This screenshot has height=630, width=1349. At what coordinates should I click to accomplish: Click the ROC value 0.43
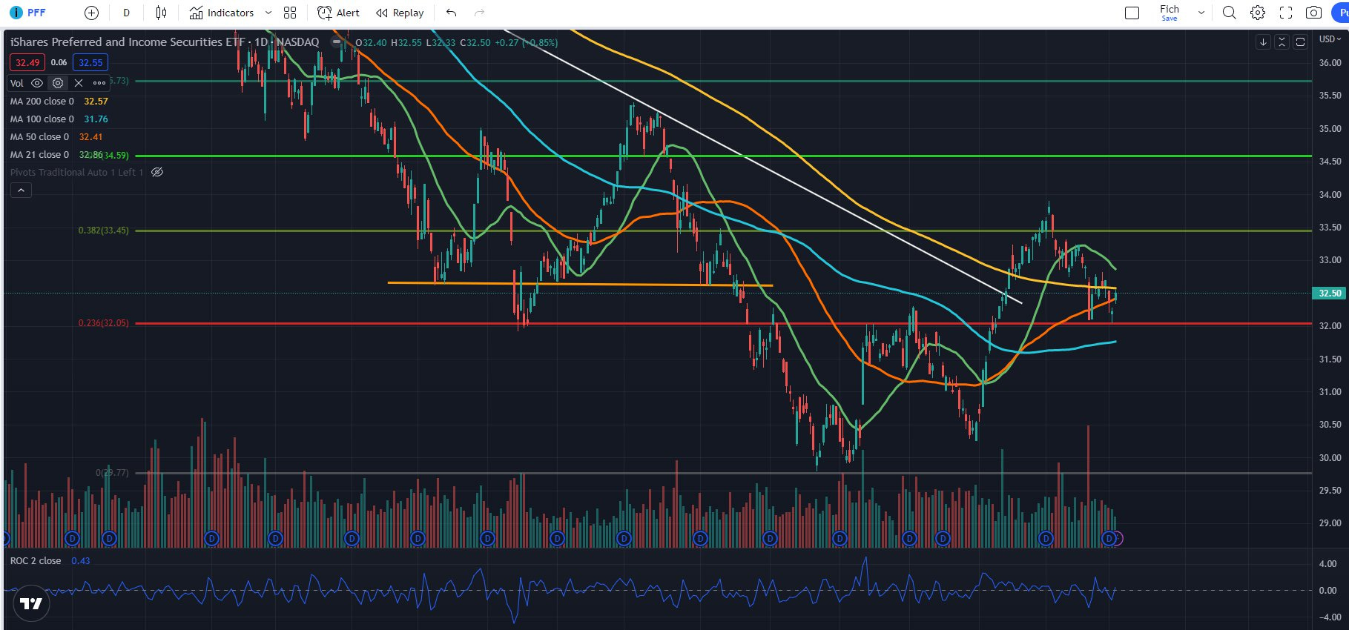pyautogui.click(x=80, y=560)
